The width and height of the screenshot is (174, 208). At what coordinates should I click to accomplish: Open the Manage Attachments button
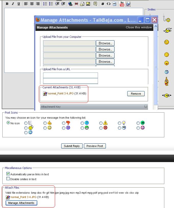pos(21,203)
